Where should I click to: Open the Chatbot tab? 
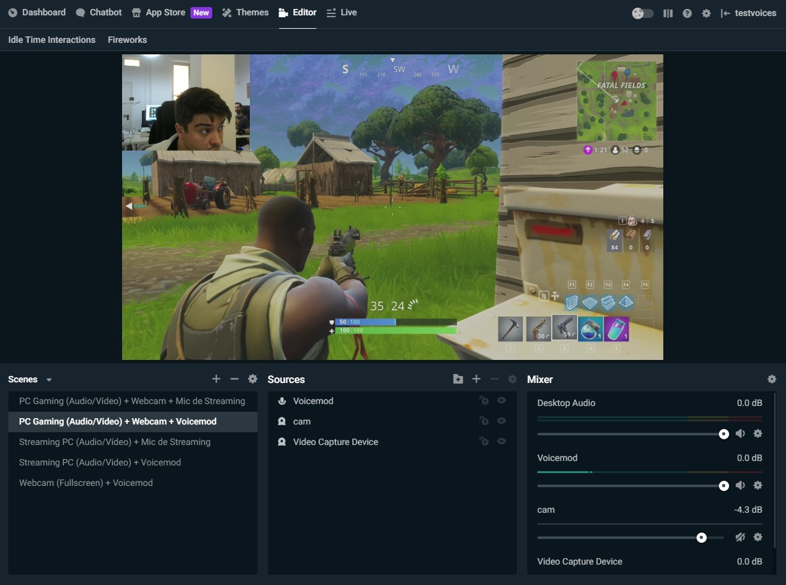(x=98, y=13)
